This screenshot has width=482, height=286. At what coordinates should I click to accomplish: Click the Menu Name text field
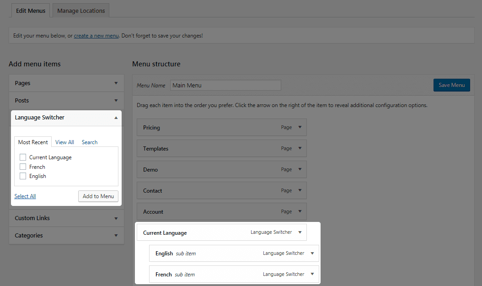pos(225,85)
